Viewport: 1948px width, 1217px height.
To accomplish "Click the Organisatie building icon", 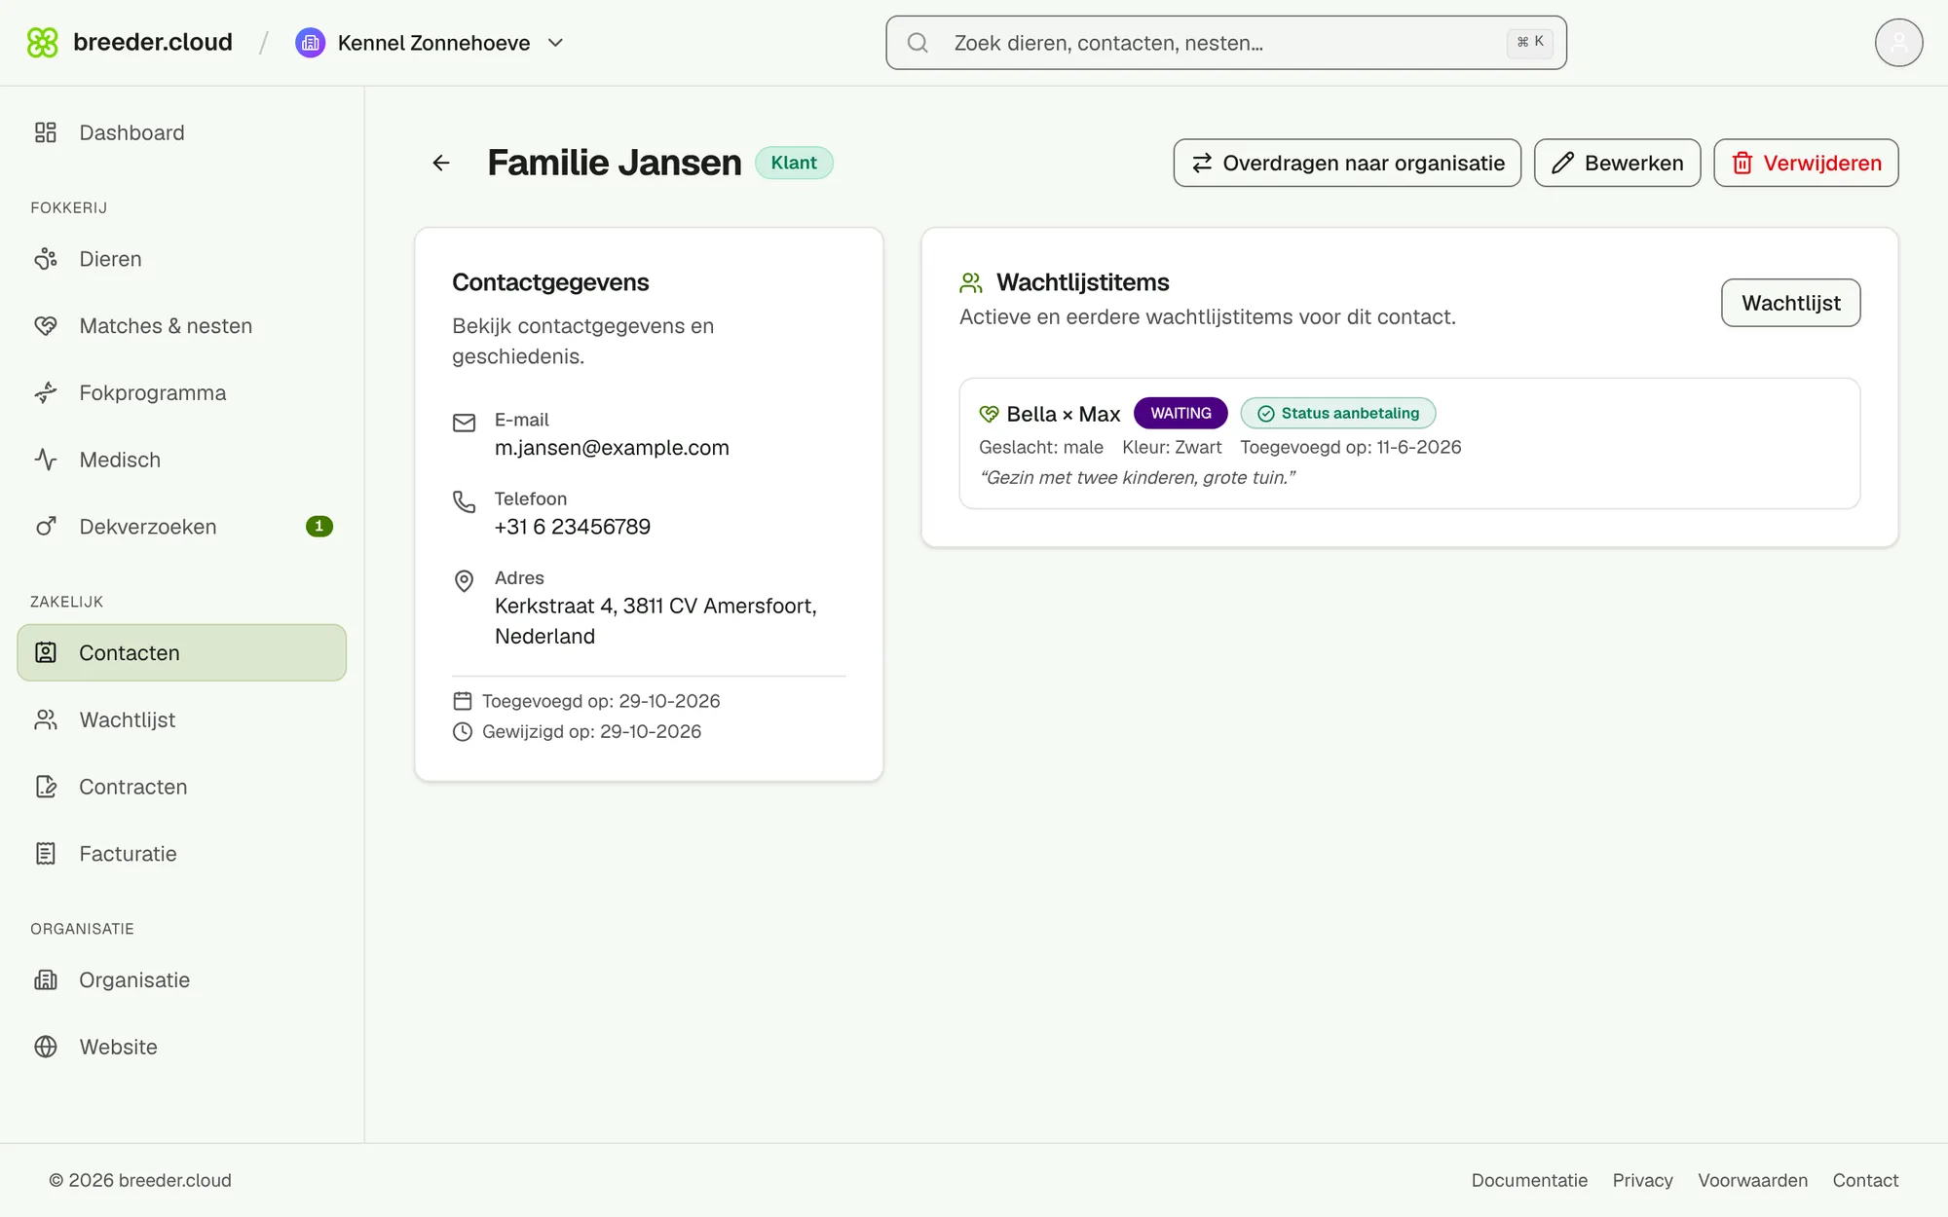I will (x=46, y=979).
